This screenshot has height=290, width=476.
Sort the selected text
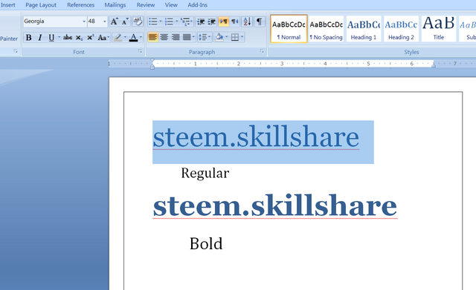(247, 22)
